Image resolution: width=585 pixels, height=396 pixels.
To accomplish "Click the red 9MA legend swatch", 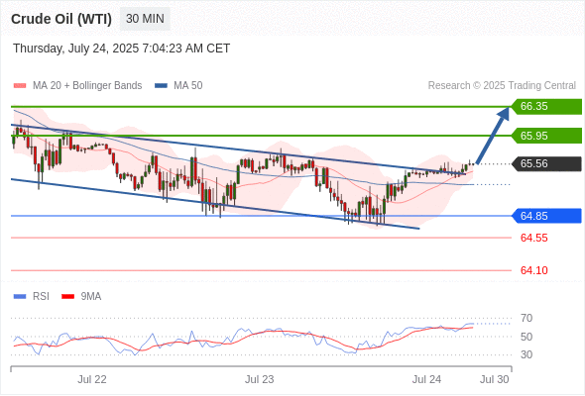I will [x=67, y=297].
